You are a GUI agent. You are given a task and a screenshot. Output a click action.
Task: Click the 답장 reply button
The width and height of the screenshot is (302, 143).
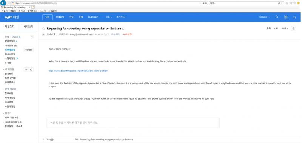pyautogui.click(x=48, y=17)
